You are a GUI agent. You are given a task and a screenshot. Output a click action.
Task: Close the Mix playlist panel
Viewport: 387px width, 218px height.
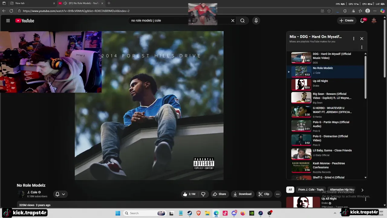[362, 38]
